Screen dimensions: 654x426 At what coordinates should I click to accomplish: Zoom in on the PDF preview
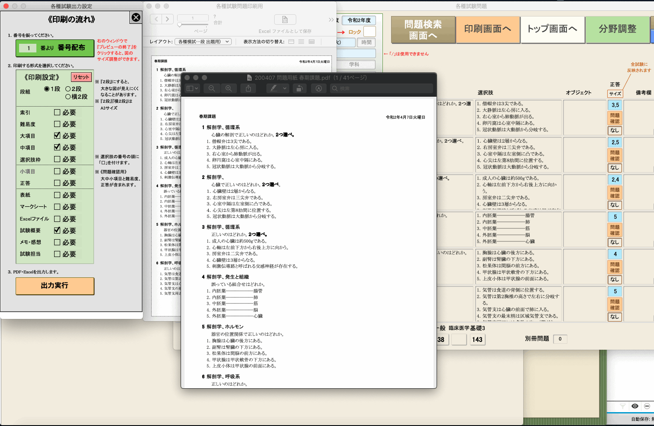tap(229, 88)
